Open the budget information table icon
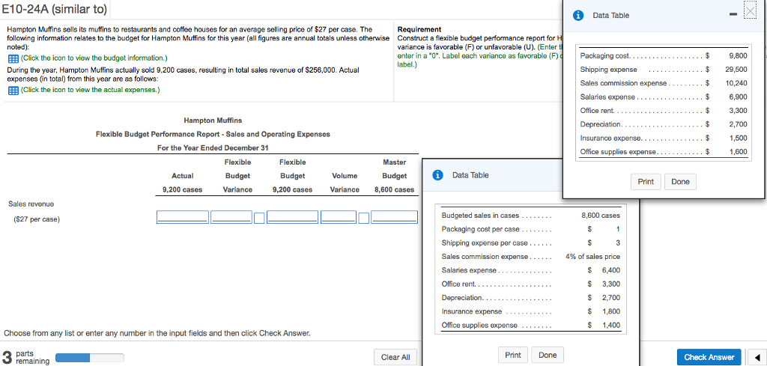Viewport: 767px width, 366px height. (12, 58)
